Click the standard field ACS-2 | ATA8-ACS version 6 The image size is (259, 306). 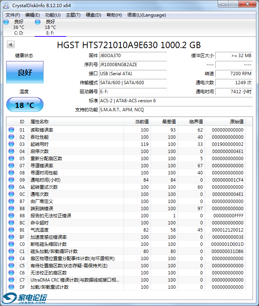click(176, 101)
